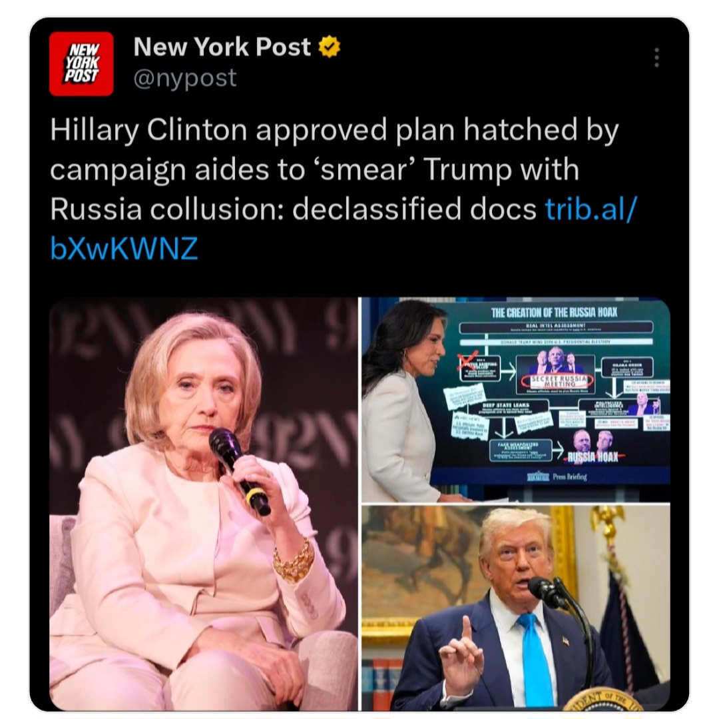
Task: Open the New York Post profile avatar
Action: [81, 64]
